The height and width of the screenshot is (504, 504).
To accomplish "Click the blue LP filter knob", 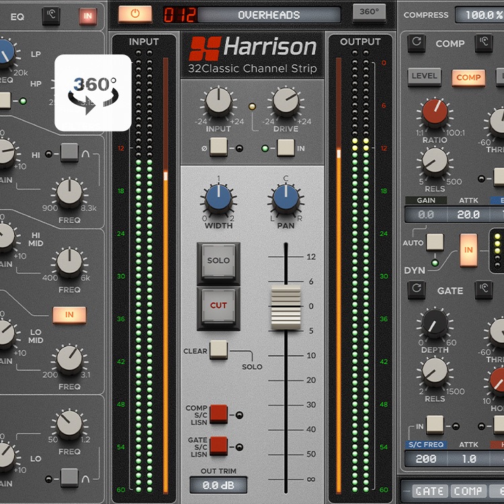I will 5,53.
